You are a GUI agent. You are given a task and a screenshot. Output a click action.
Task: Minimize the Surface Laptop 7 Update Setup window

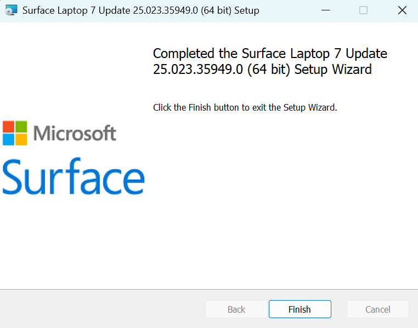coord(325,10)
